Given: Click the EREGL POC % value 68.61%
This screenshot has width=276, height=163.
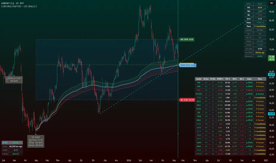Looking at the screenshot, I should pyautogui.click(x=227, y=101).
